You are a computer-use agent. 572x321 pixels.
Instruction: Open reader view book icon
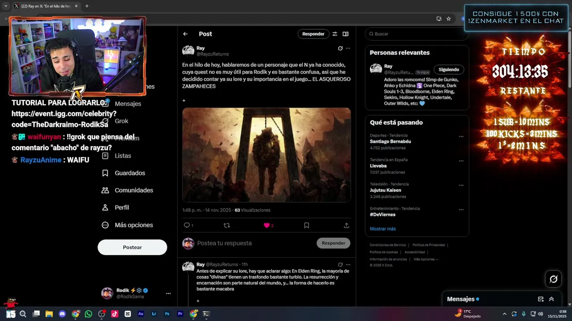(345, 34)
